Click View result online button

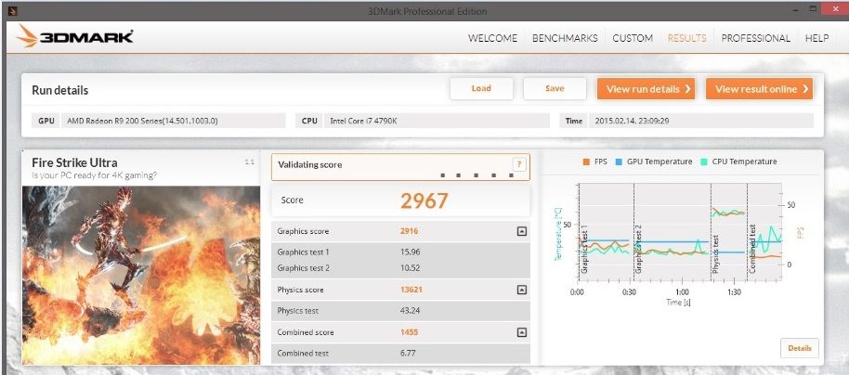pyautogui.click(x=759, y=89)
